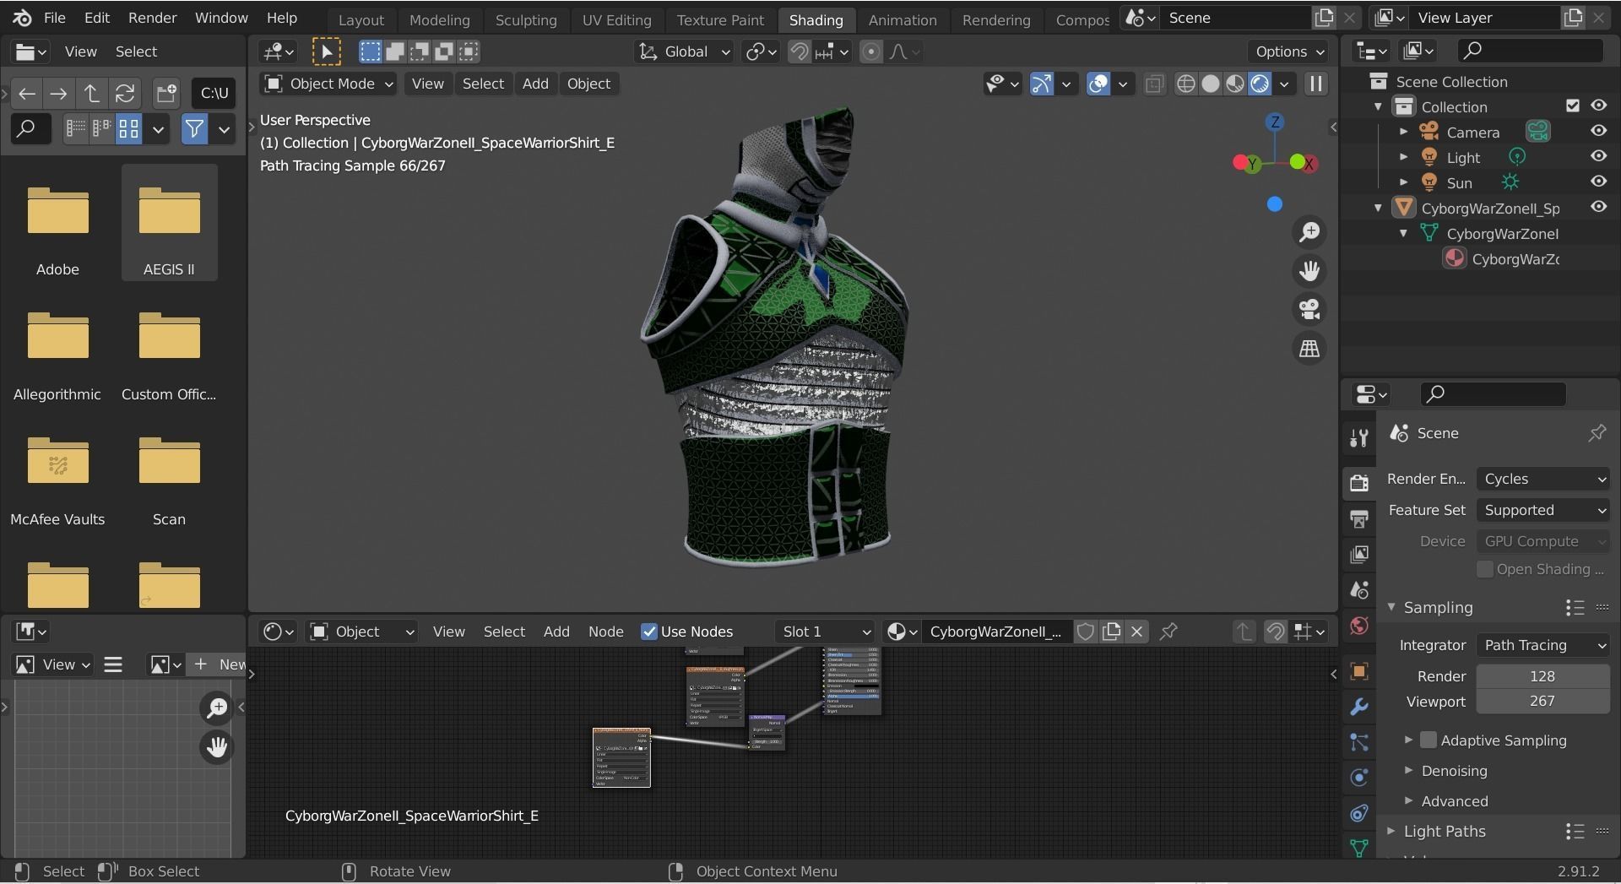Select thumbnail display mode in file browser
Viewport: 1621px width, 884px height.
(x=128, y=129)
